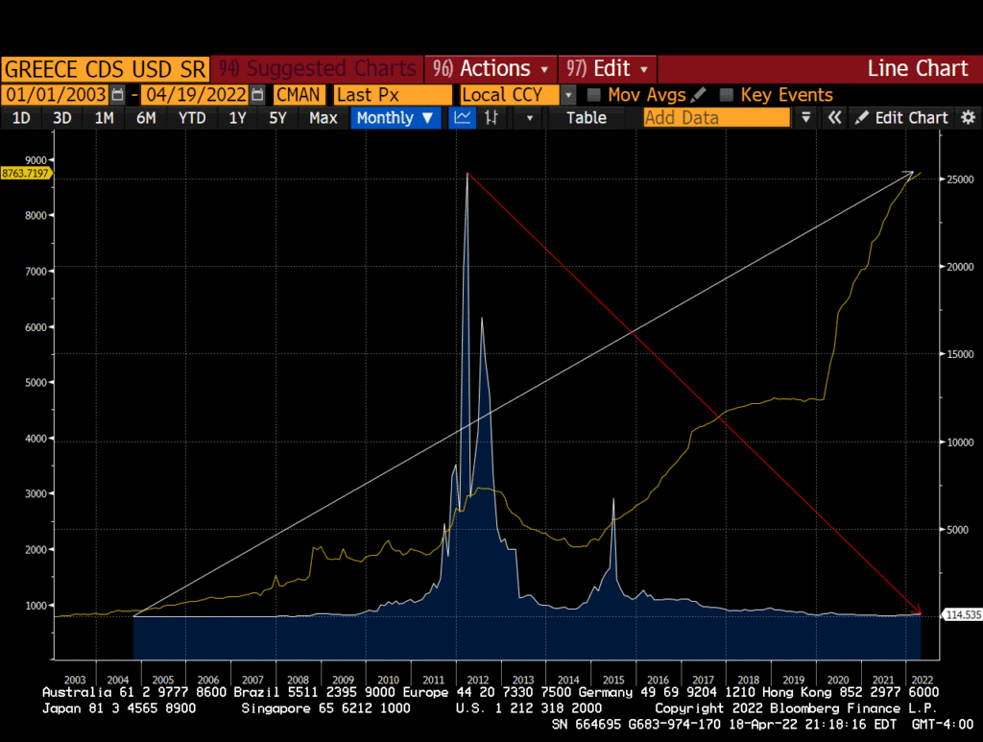Expand the Add Data options dropdown arrow
The width and height of the screenshot is (983, 742).
(x=806, y=118)
